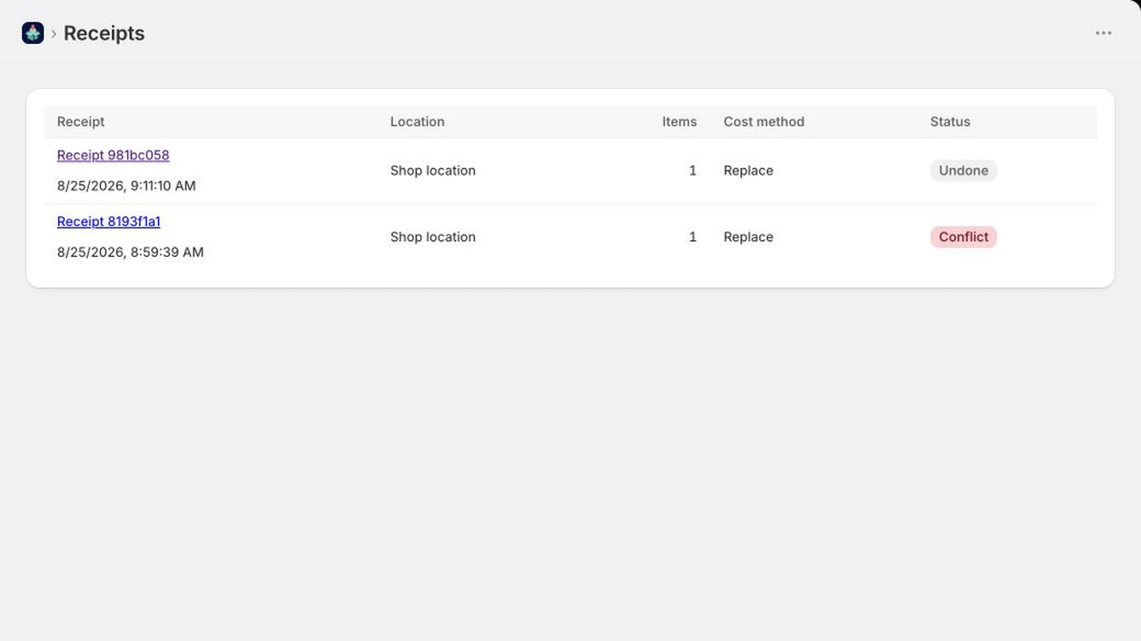This screenshot has width=1141, height=641.
Task: Click the Undone status badge
Action: (963, 170)
